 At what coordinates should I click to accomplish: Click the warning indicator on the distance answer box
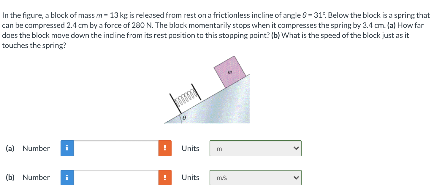165,148
